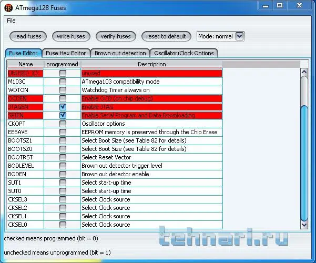
Task: Toggle the M103C programmed checkbox
Action: point(63,82)
